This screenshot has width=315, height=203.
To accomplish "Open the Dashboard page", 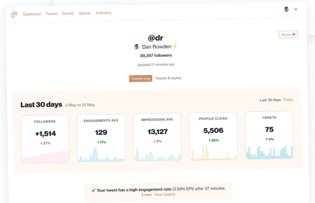I will click(32, 14).
